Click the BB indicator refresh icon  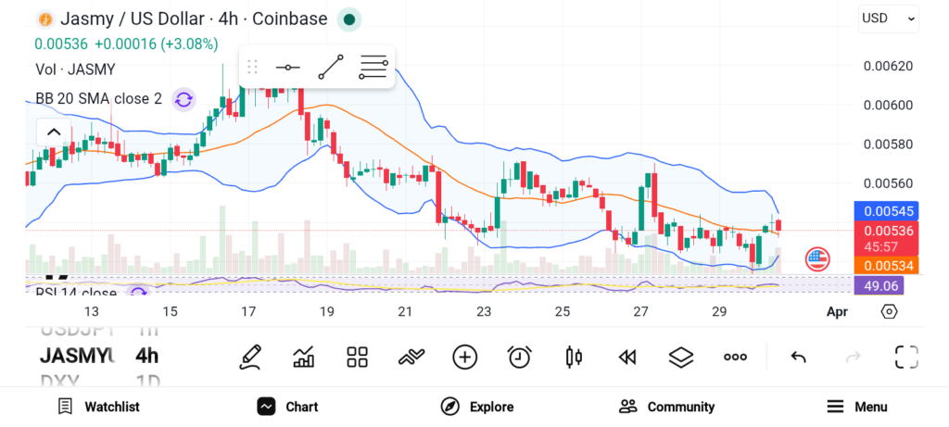click(183, 99)
